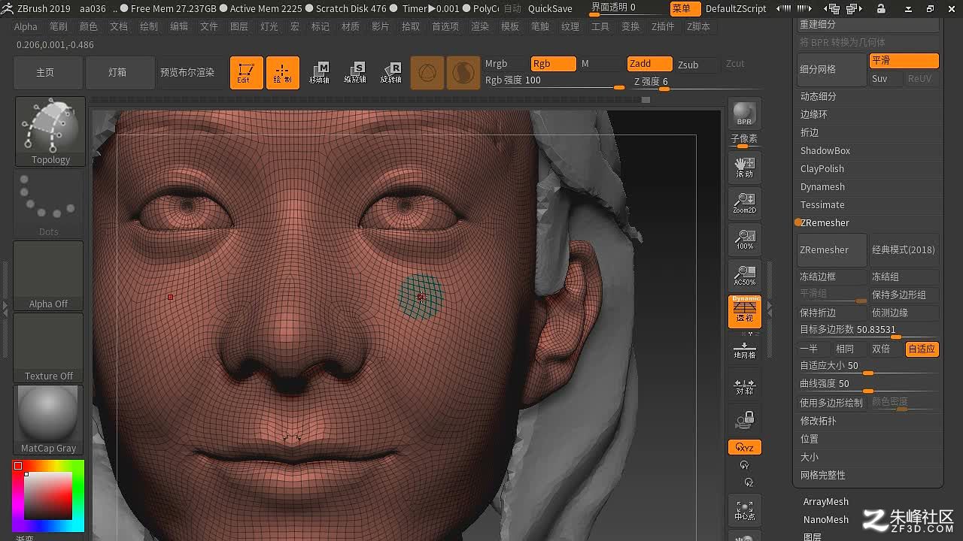Click the local symmetry (对称) icon

pos(745,385)
